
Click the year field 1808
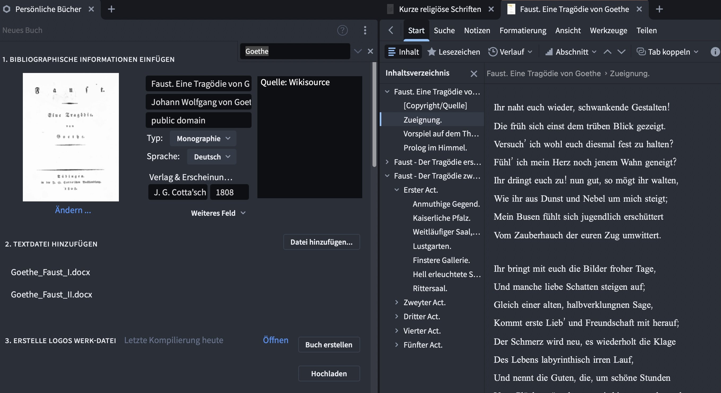click(229, 192)
